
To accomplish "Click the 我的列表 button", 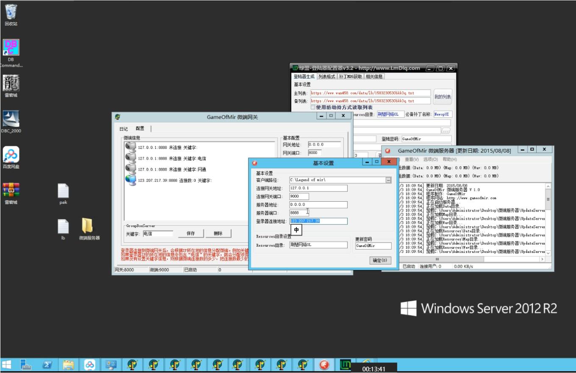I will click(x=442, y=97).
